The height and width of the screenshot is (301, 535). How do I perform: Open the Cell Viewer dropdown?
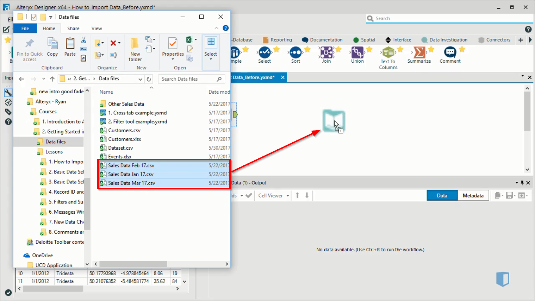click(x=273, y=195)
